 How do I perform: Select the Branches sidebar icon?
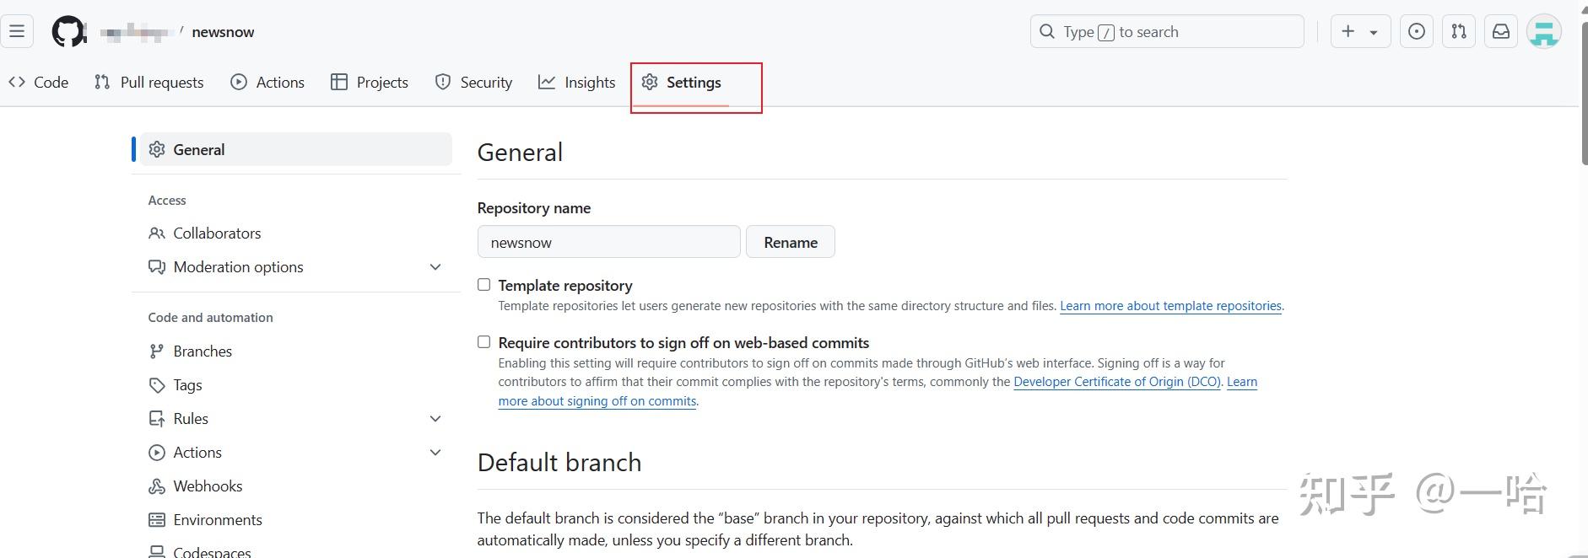pos(157,351)
